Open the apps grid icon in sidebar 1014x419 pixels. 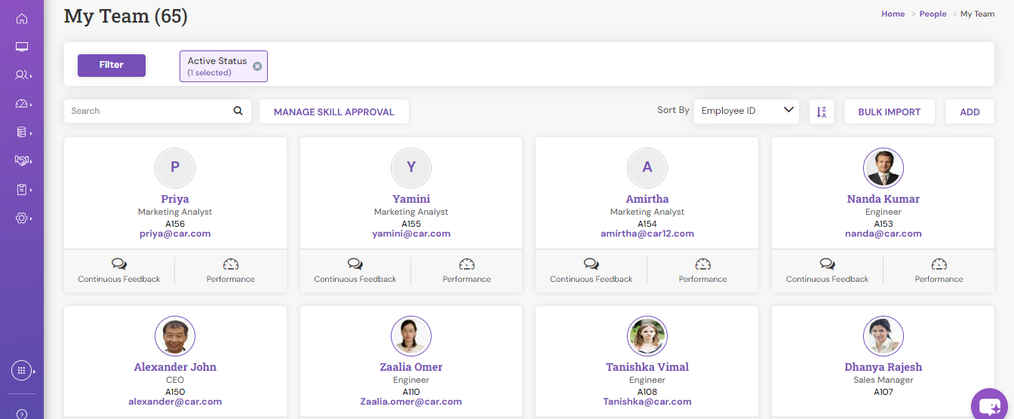click(22, 371)
